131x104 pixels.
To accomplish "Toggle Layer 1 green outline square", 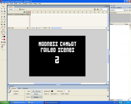I will (28, 14).
